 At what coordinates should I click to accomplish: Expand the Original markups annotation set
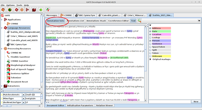click(150, 59)
